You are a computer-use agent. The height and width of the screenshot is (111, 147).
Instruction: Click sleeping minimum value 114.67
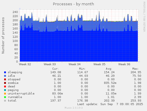pos(83,72)
